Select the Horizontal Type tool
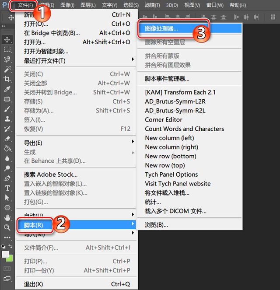This screenshot has width=280, height=290. pyautogui.click(x=7, y=188)
